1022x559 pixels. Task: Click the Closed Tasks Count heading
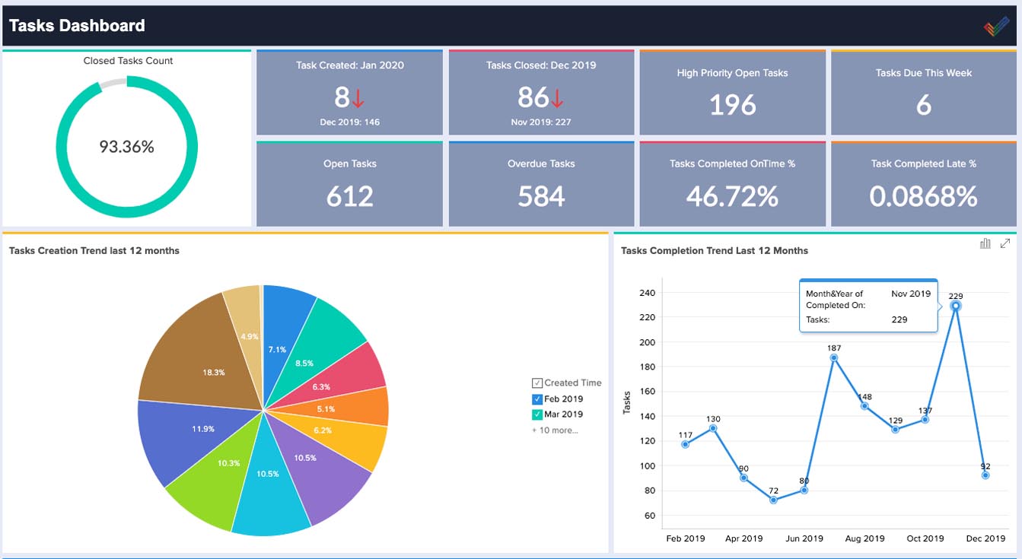click(x=128, y=61)
